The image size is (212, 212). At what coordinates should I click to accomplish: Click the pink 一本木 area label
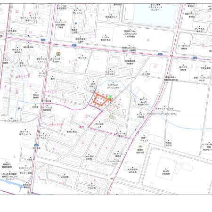81,127
